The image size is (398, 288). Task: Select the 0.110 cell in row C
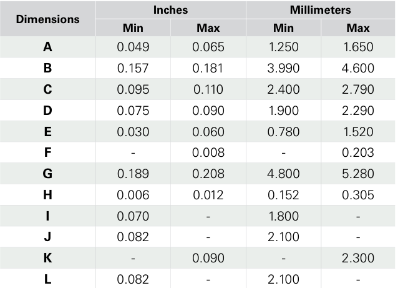(x=208, y=89)
